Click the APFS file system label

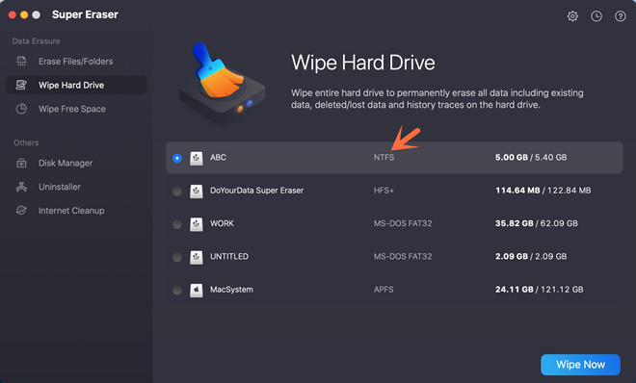[x=384, y=290]
